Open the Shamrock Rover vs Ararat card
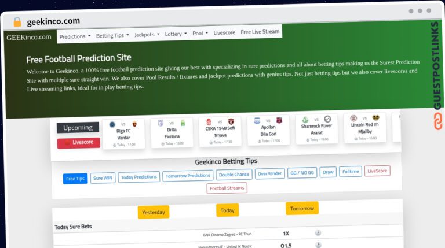445x248 pixels. click(316, 129)
